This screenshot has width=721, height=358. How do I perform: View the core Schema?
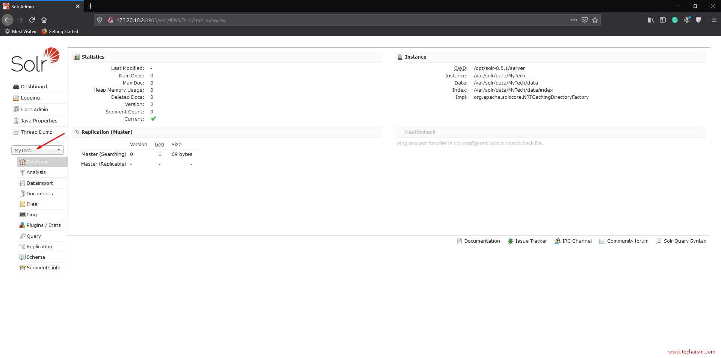click(x=36, y=257)
